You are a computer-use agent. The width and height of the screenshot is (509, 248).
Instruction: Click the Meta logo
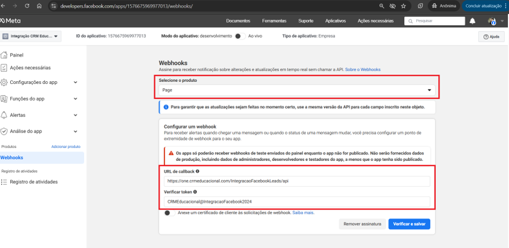pos(10,21)
